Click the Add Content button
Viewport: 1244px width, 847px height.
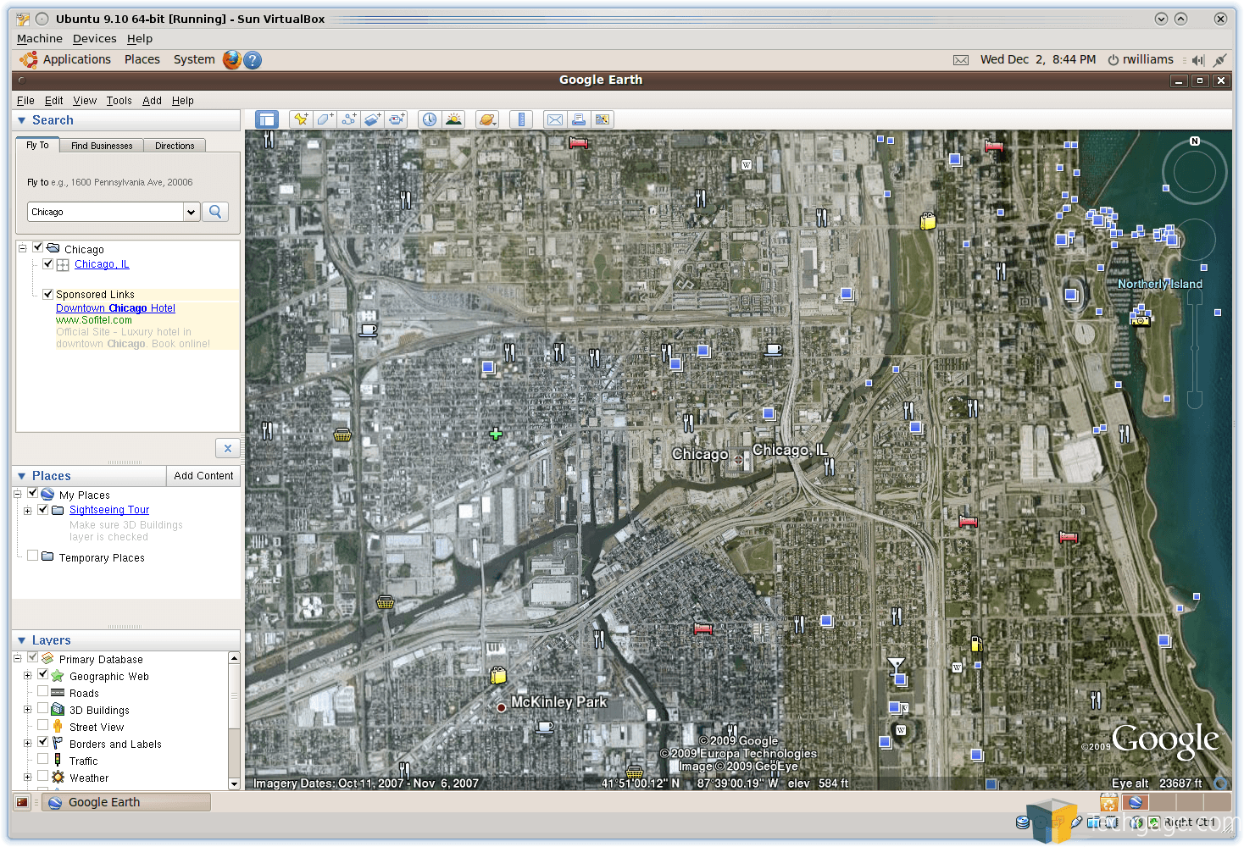[x=203, y=476]
